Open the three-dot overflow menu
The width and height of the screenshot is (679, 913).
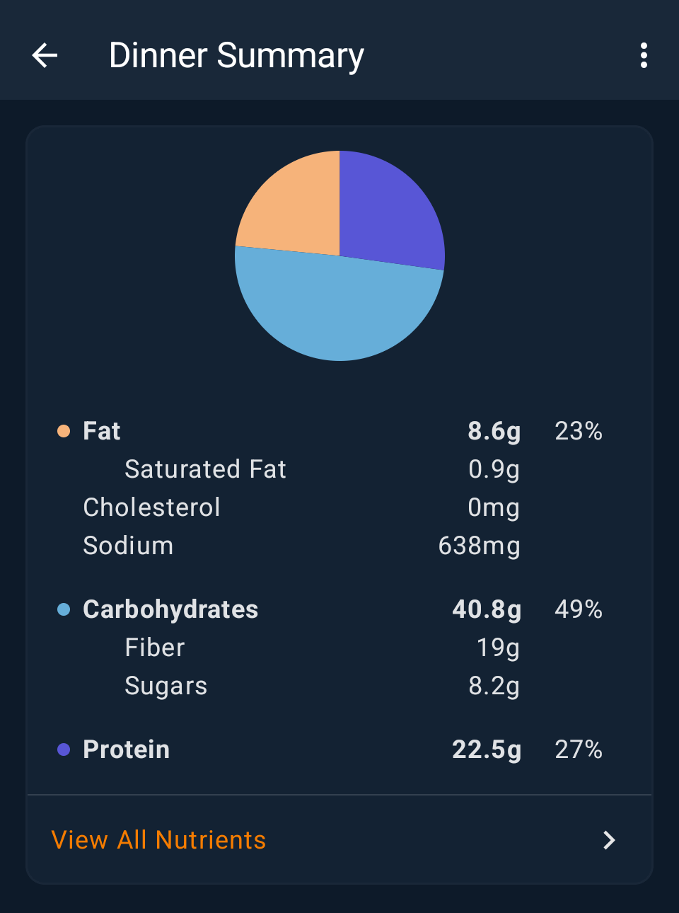(x=644, y=55)
